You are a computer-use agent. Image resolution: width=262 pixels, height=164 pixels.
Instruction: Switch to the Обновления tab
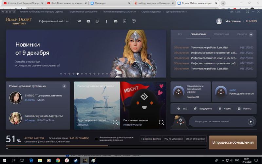[221, 34]
